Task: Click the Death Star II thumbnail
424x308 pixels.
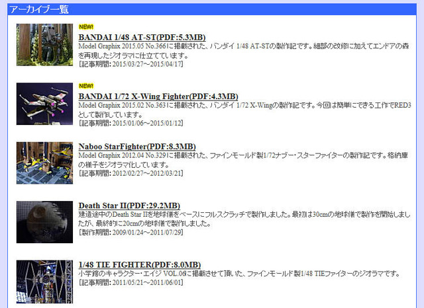Action: point(44,222)
